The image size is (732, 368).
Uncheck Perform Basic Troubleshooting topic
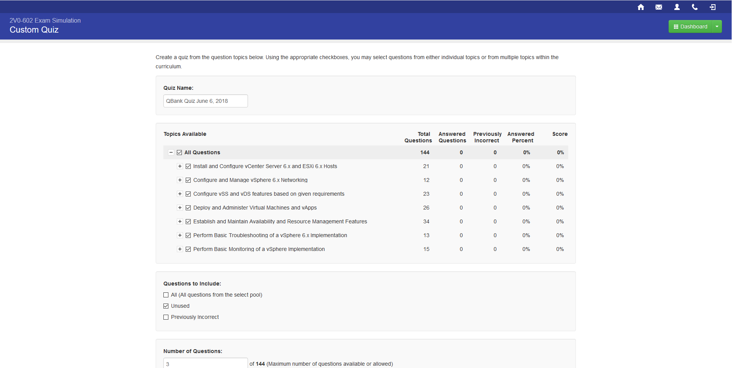[x=188, y=235]
